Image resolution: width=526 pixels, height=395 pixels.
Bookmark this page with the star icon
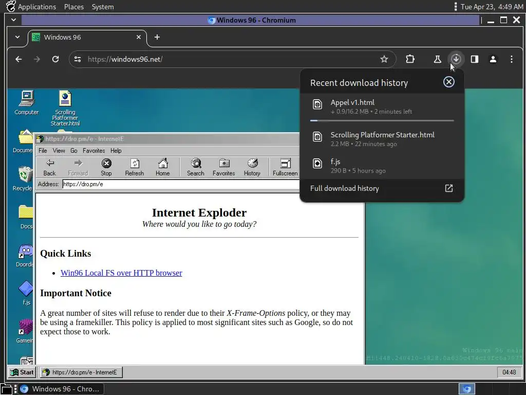point(384,59)
